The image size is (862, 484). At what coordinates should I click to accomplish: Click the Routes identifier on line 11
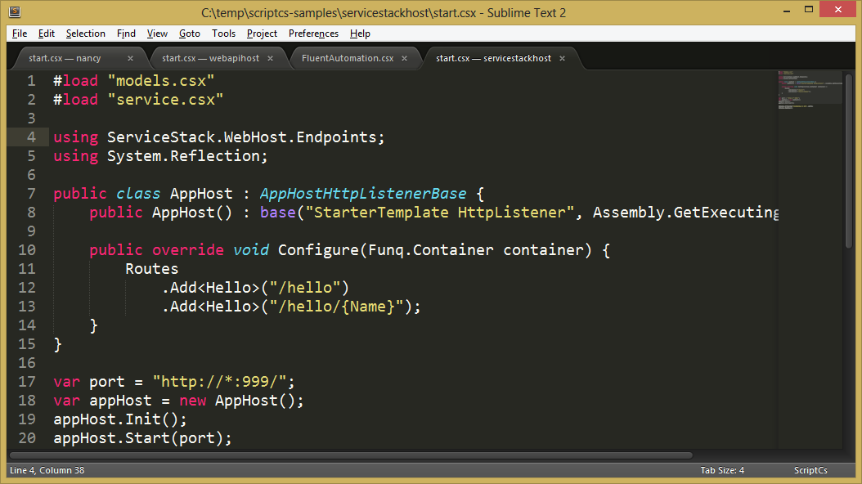click(152, 269)
